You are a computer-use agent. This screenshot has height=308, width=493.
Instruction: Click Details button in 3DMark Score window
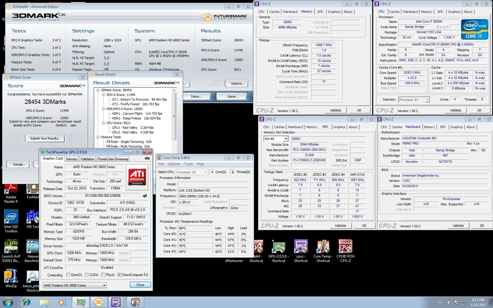pyautogui.click(x=19, y=164)
